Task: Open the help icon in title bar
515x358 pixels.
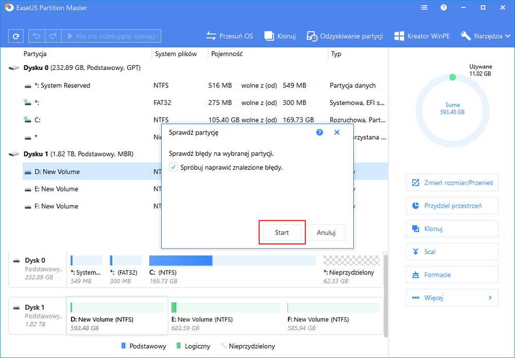Action: (x=444, y=8)
